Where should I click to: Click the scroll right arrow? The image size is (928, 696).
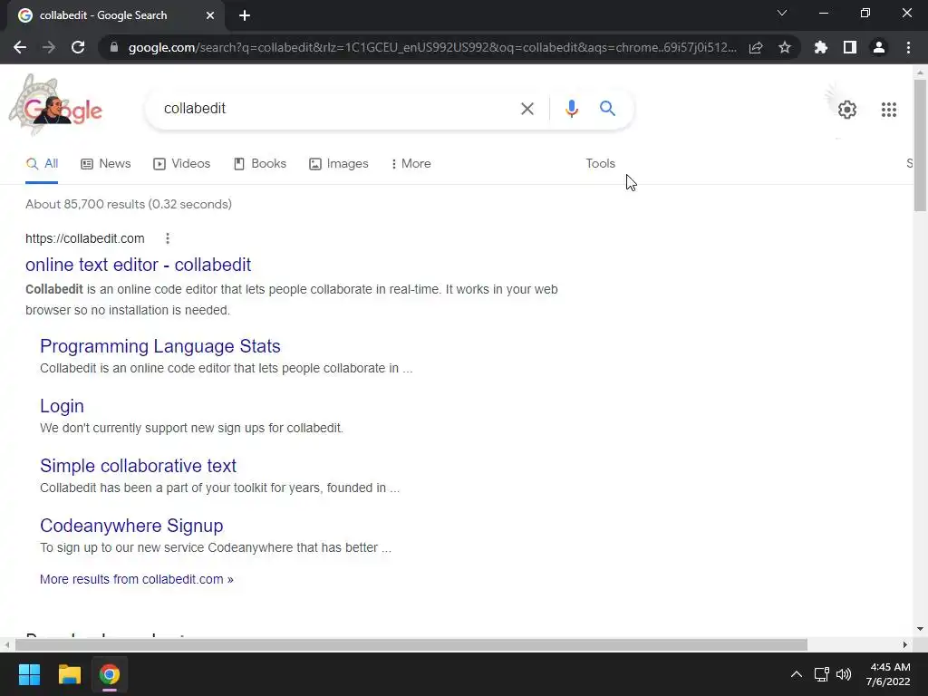point(905,644)
